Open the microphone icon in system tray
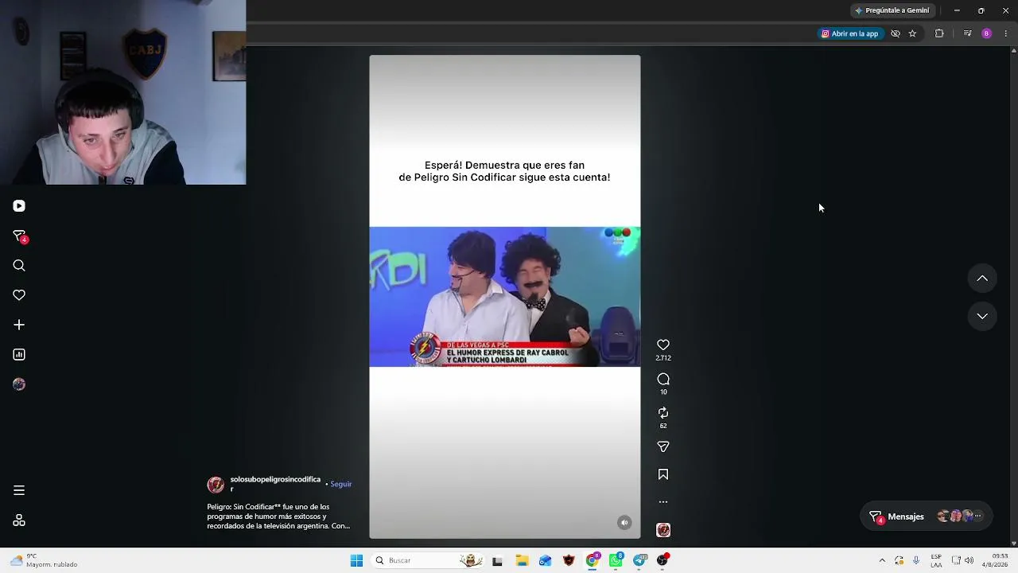Viewport: 1018px width, 573px height. coord(916,560)
